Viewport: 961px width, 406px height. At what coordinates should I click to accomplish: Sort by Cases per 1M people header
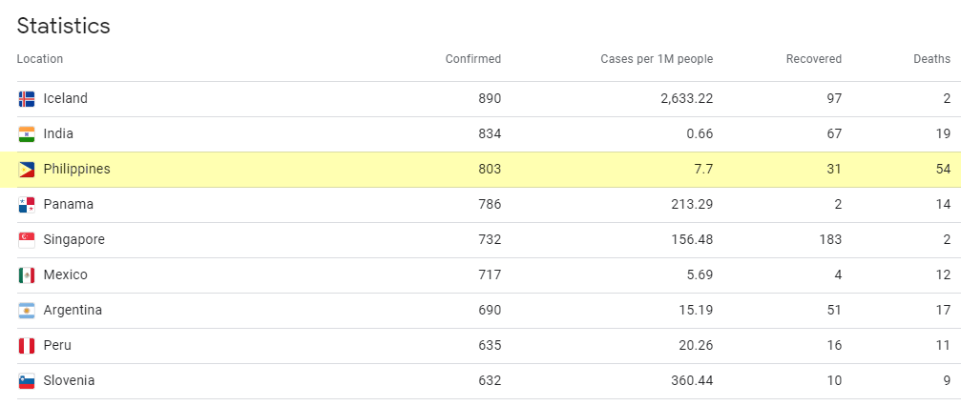pos(657,59)
